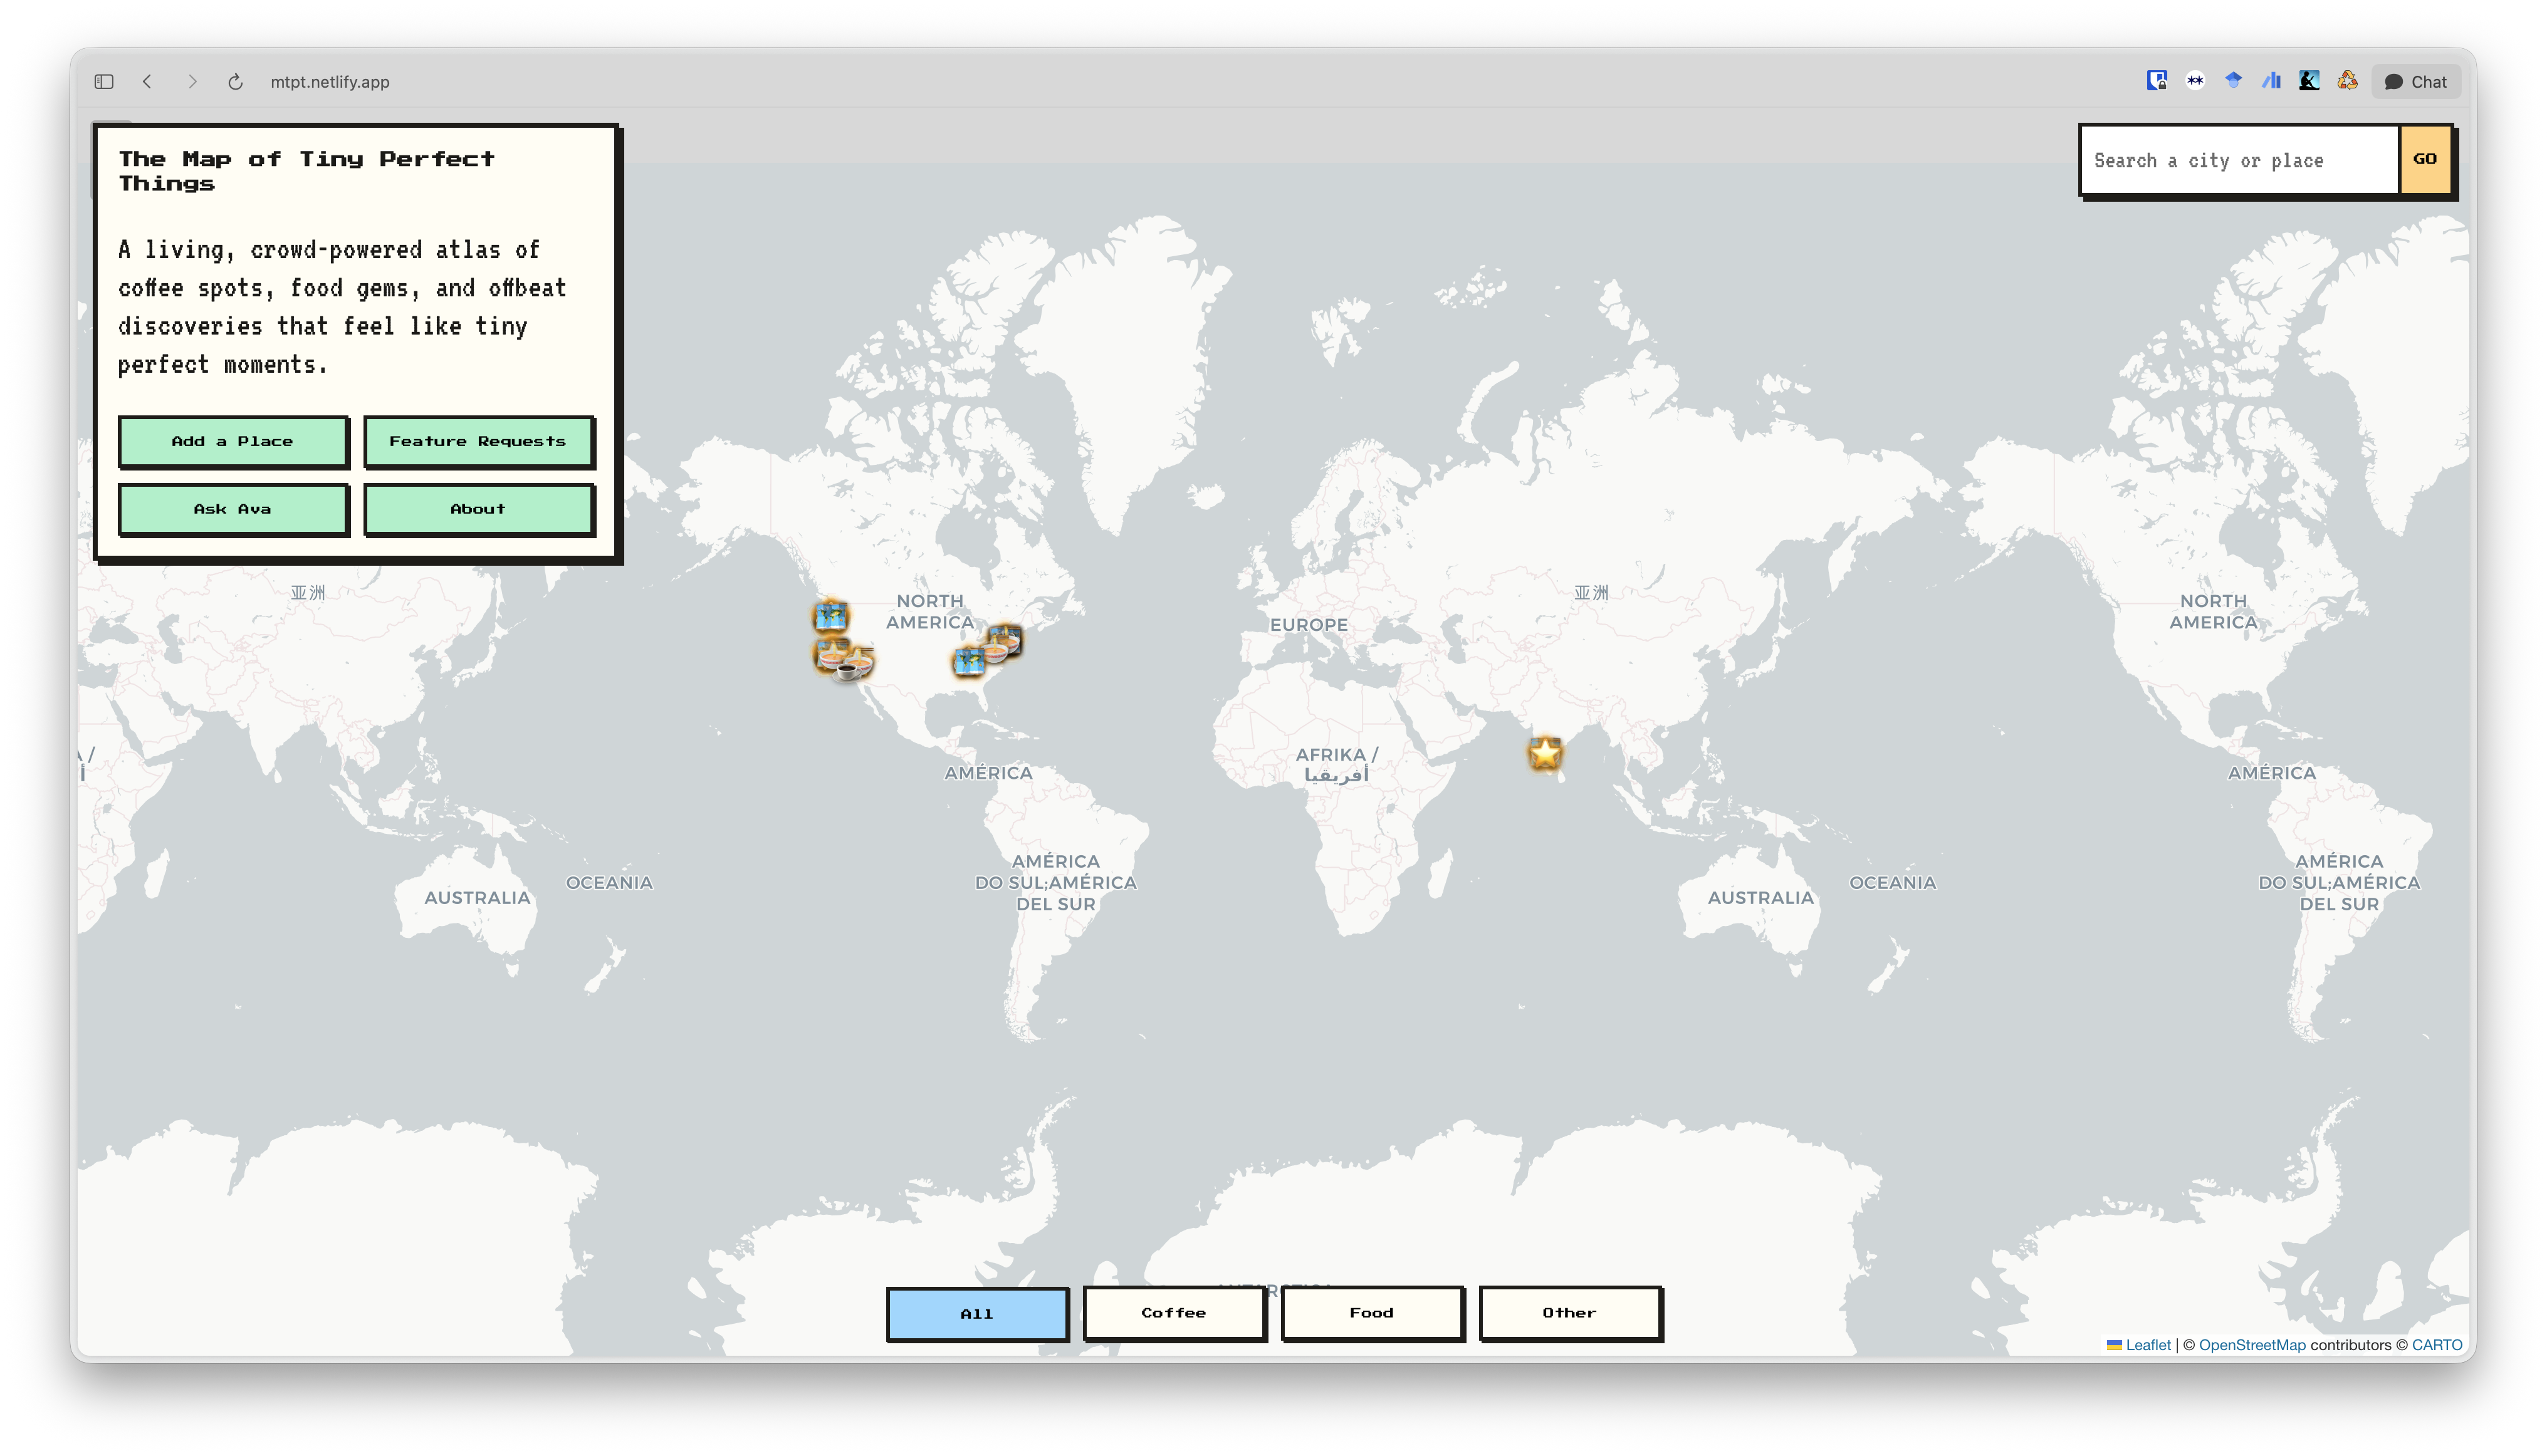This screenshot has height=1456, width=2547.
Task: Click the left AUSTRALIA map label
Action: [x=477, y=897]
